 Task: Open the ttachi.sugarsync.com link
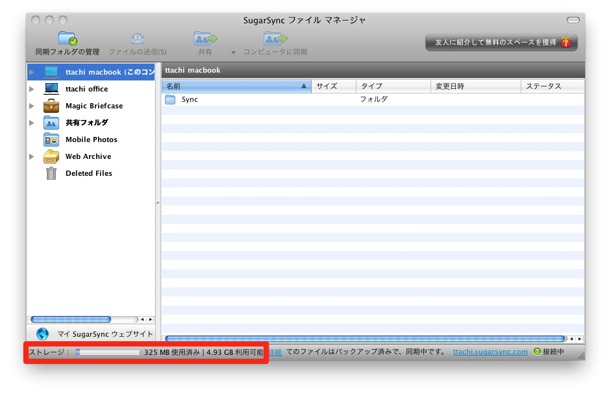point(490,352)
